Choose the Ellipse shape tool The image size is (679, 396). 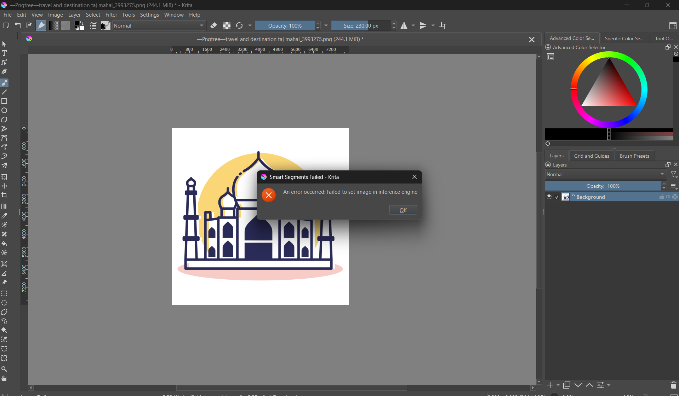coord(5,111)
